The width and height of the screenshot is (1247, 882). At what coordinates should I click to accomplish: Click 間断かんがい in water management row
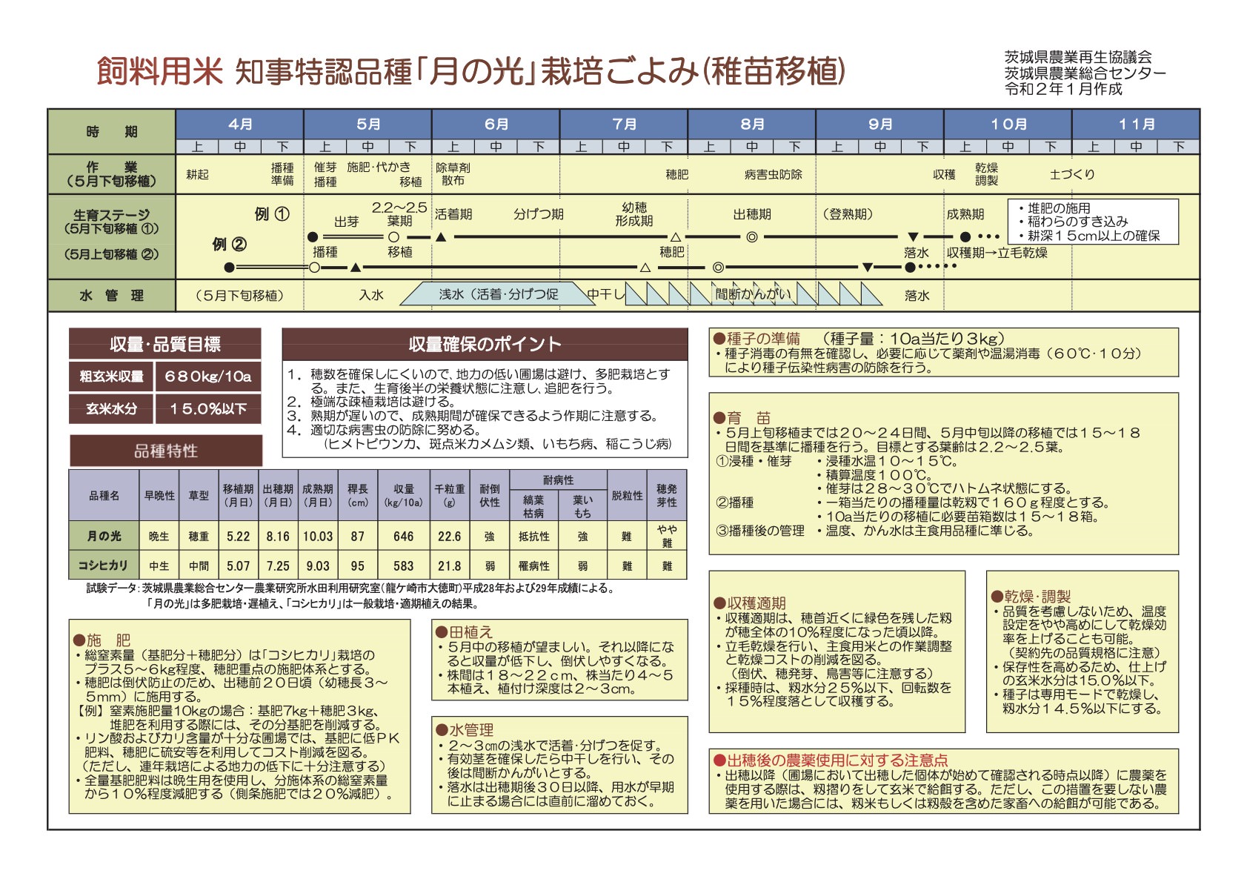(753, 294)
